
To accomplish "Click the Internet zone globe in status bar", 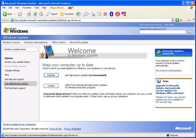I will coord(168,135).
